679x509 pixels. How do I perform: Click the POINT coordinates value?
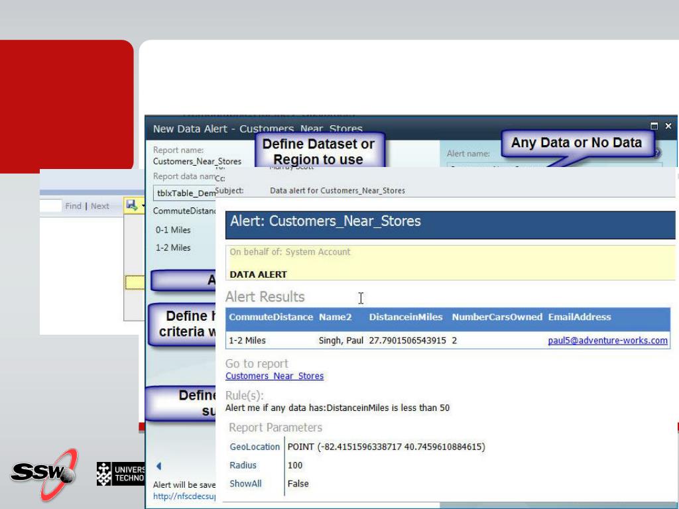(x=387, y=447)
